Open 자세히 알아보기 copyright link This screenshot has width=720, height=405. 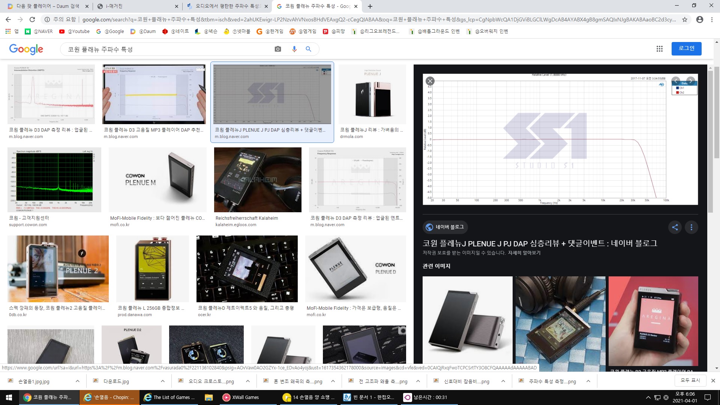pyautogui.click(x=524, y=253)
